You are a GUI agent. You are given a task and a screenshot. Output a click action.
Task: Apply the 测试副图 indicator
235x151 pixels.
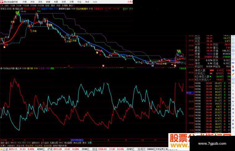coord(68,143)
